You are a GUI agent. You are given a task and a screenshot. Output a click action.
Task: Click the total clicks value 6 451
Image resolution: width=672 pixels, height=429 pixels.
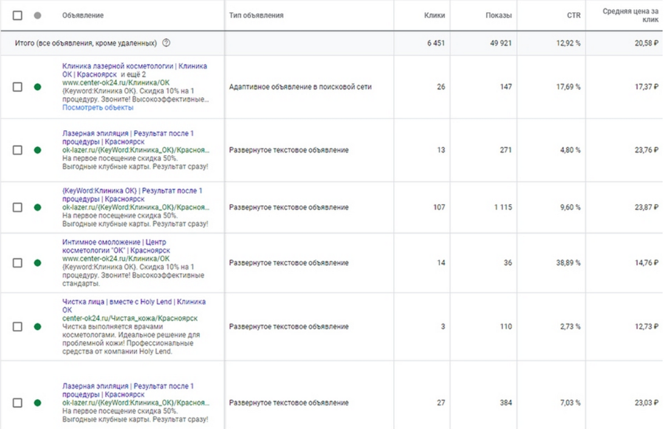pyautogui.click(x=436, y=43)
